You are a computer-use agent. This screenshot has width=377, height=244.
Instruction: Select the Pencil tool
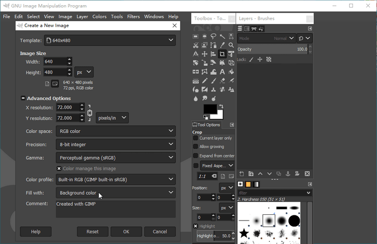tap(205, 81)
